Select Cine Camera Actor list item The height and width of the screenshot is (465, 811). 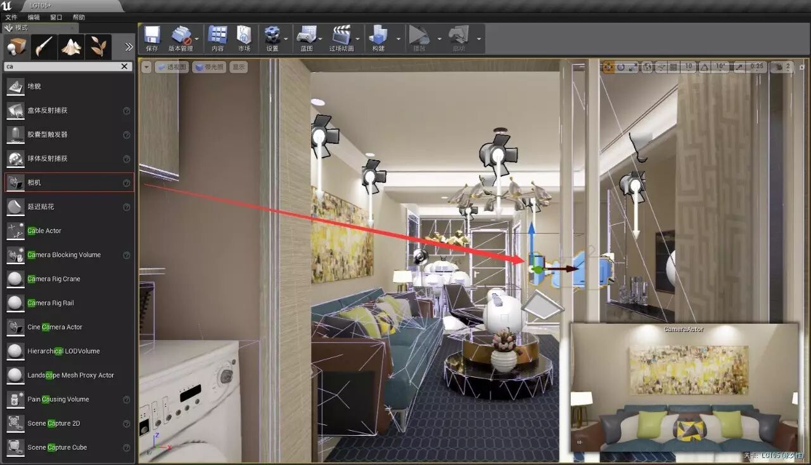pyautogui.click(x=69, y=328)
